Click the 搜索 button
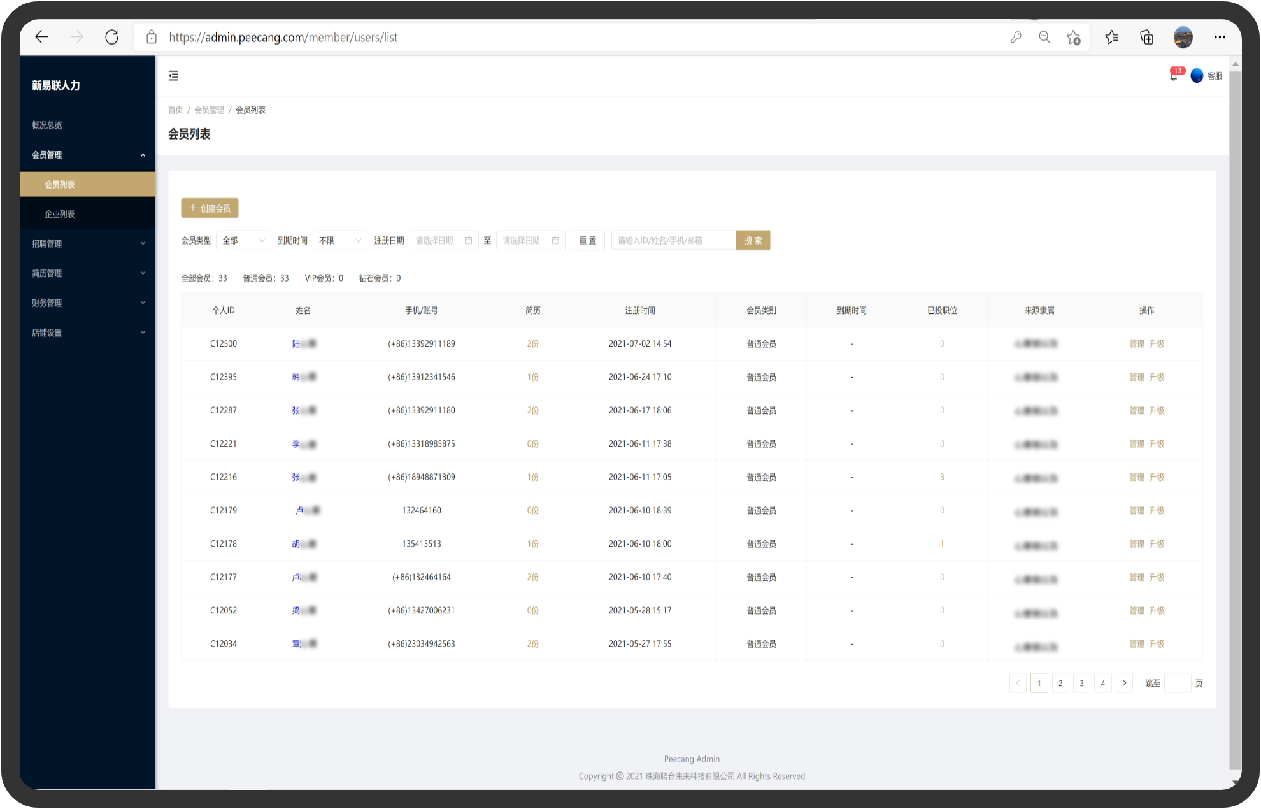 coord(753,240)
